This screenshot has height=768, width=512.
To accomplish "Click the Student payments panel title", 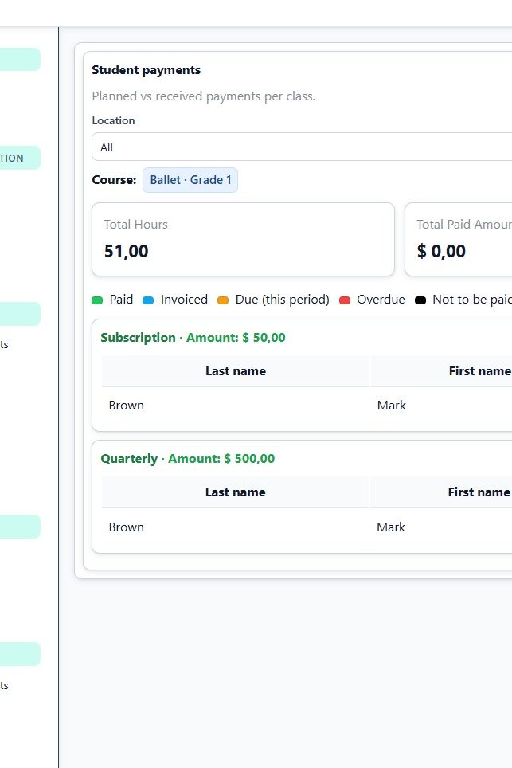I will (x=147, y=70).
